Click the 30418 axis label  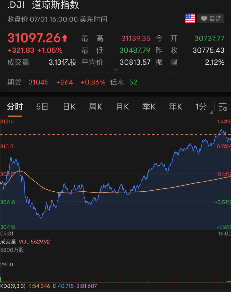7,227
